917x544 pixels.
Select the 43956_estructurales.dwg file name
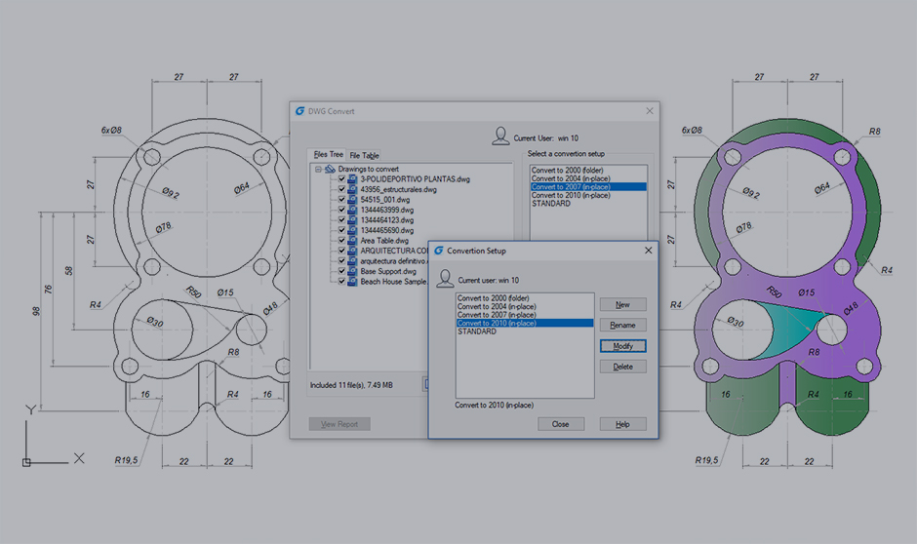(398, 189)
